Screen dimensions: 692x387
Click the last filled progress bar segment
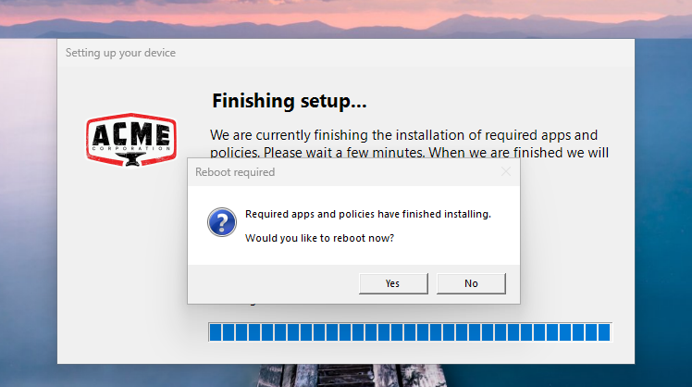(x=604, y=332)
